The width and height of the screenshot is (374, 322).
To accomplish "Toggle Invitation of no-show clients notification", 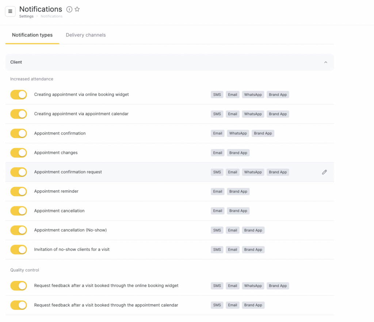I will [x=19, y=250].
